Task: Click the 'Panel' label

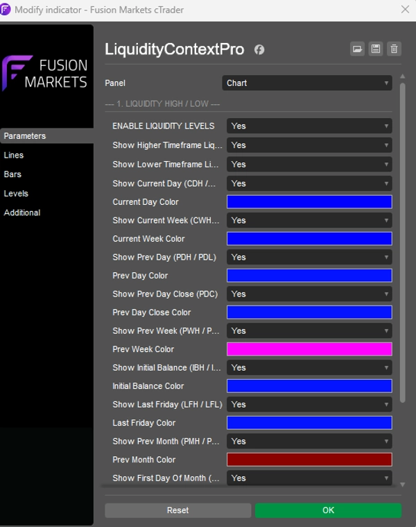Action: pyautogui.click(x=115, y=83)
